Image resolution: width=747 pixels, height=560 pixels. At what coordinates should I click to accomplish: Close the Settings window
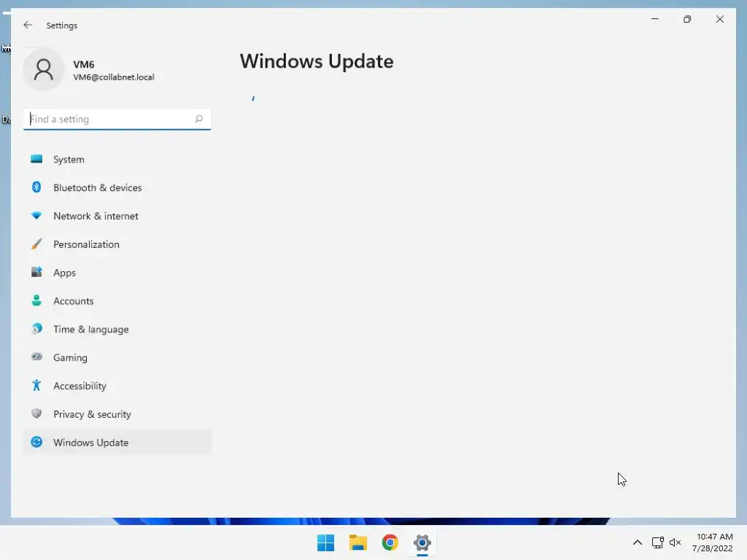pyautogui.click(x=720, y=19)
